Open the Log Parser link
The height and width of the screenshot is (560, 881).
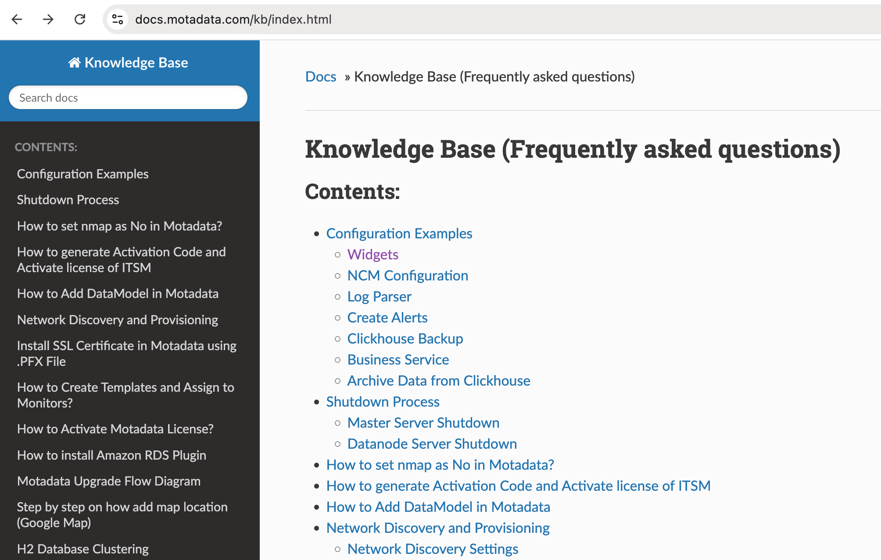coord(380,297)
